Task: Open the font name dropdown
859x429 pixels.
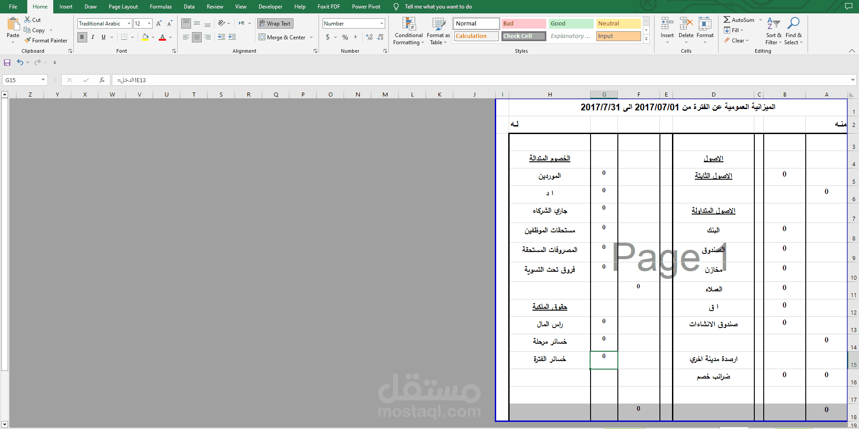Action: point(129,23)
